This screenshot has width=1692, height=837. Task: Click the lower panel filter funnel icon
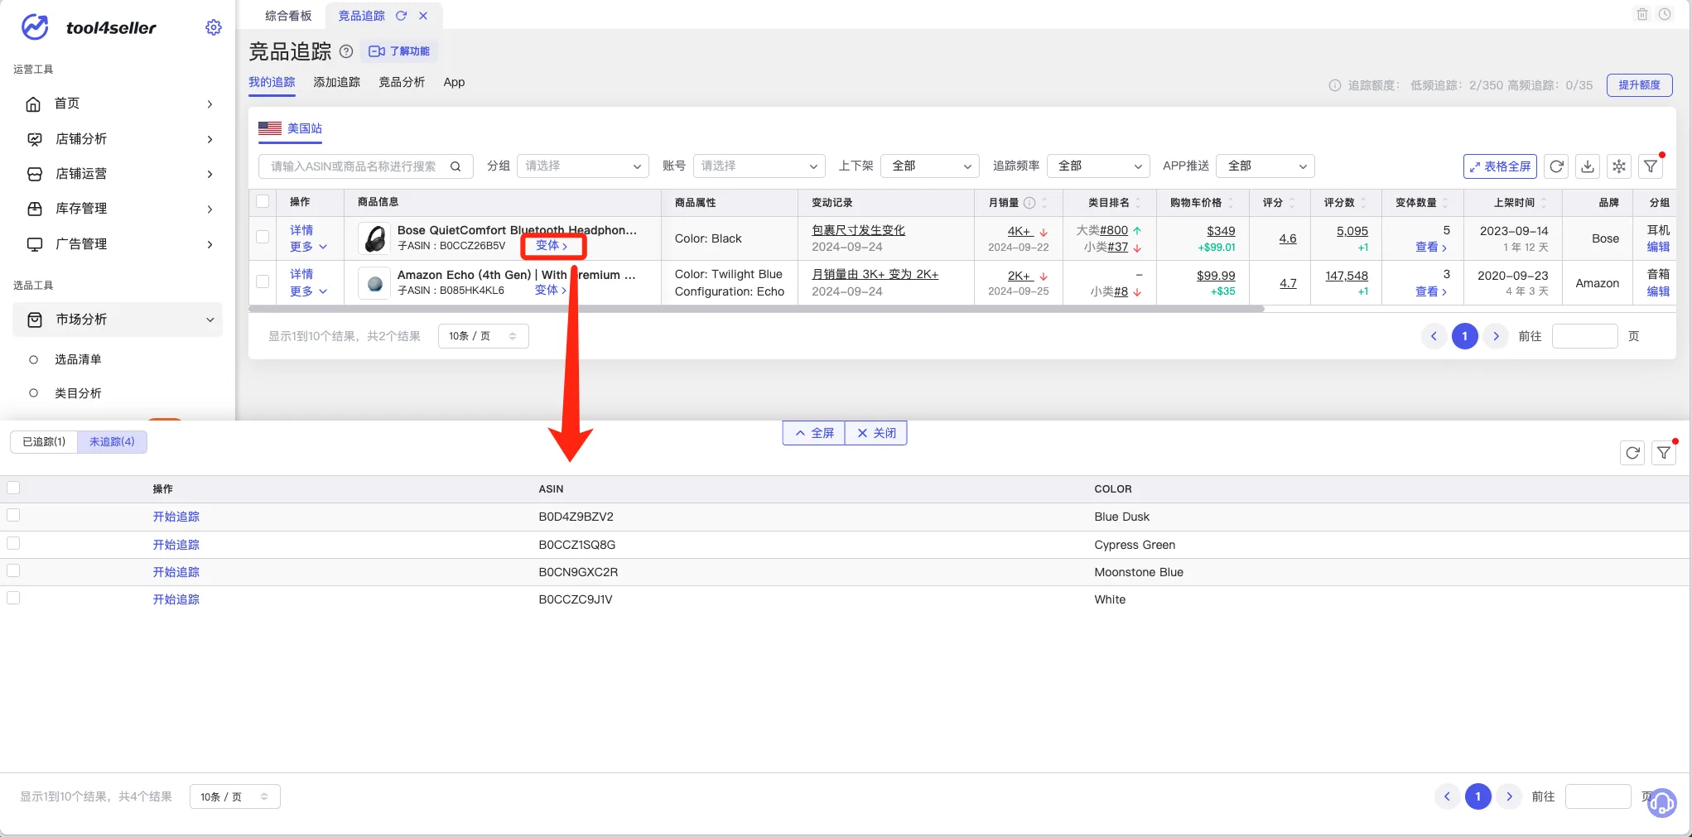1664,453
